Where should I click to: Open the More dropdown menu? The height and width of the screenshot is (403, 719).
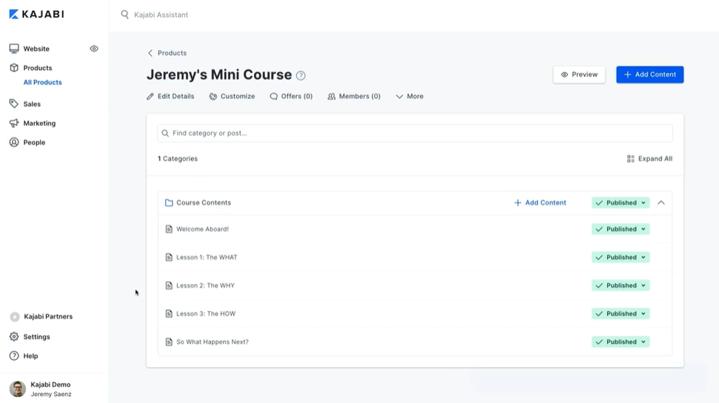(x=410, y=97)
